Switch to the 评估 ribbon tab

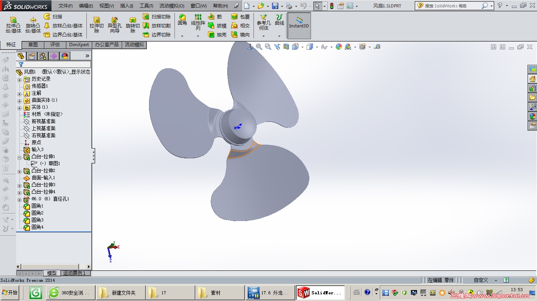[55, 45]
